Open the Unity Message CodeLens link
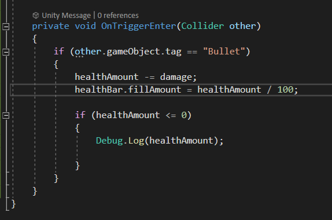The width and height of the screenshot is (332, 220). point(66,16)
